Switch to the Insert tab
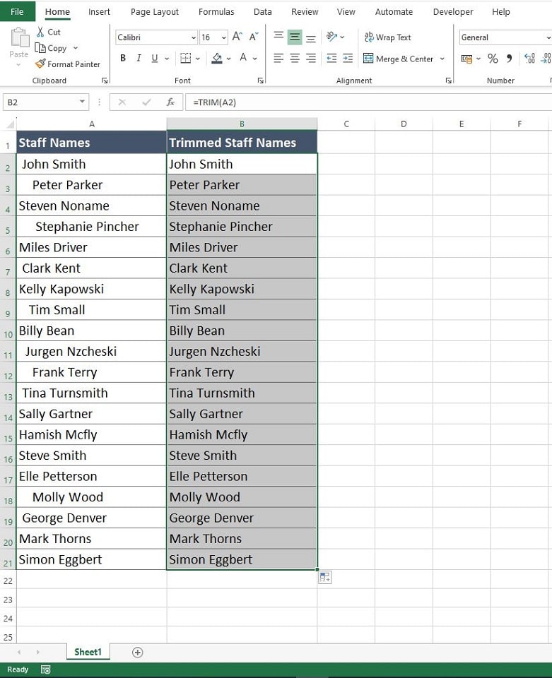The width and height of the screenshot is (552, 678). pos(99,12)
